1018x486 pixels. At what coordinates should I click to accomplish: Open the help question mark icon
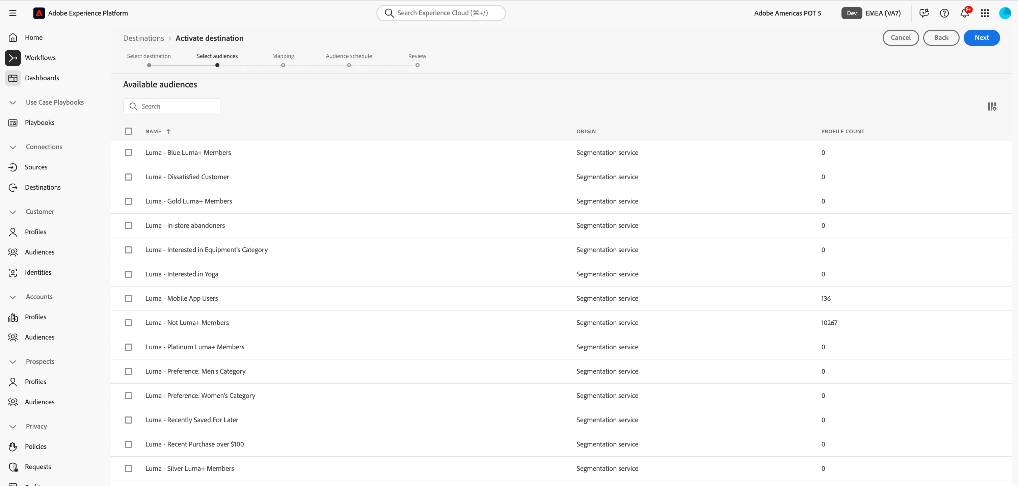coord(944,13)
